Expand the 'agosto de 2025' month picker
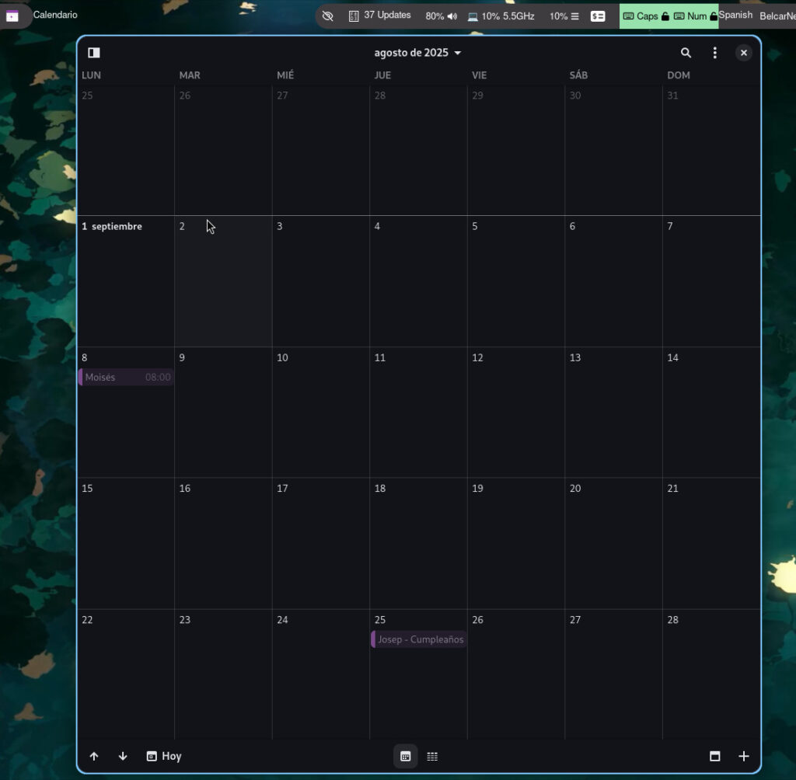 (417, 53)
